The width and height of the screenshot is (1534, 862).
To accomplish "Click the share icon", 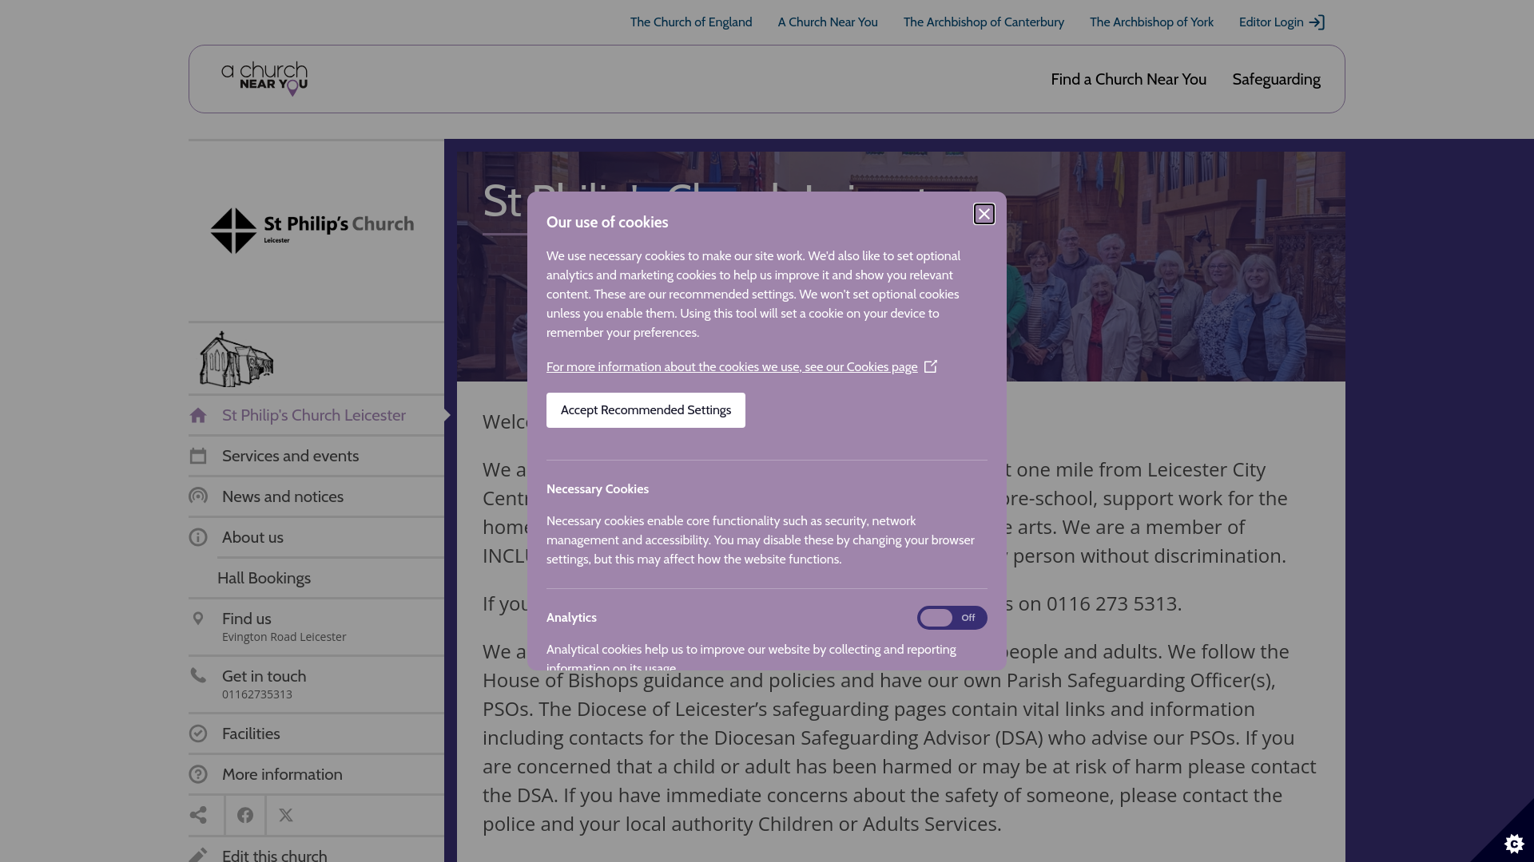I will 198,815.
